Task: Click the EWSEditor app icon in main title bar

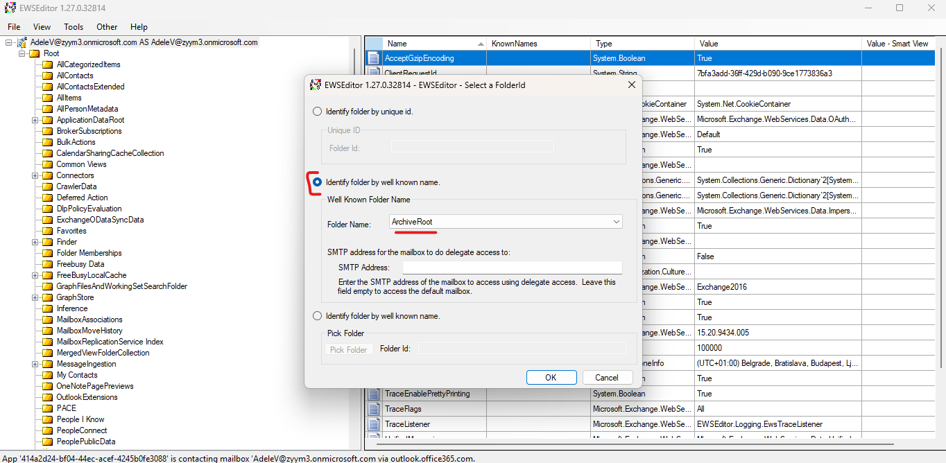Action: point(10,8)
